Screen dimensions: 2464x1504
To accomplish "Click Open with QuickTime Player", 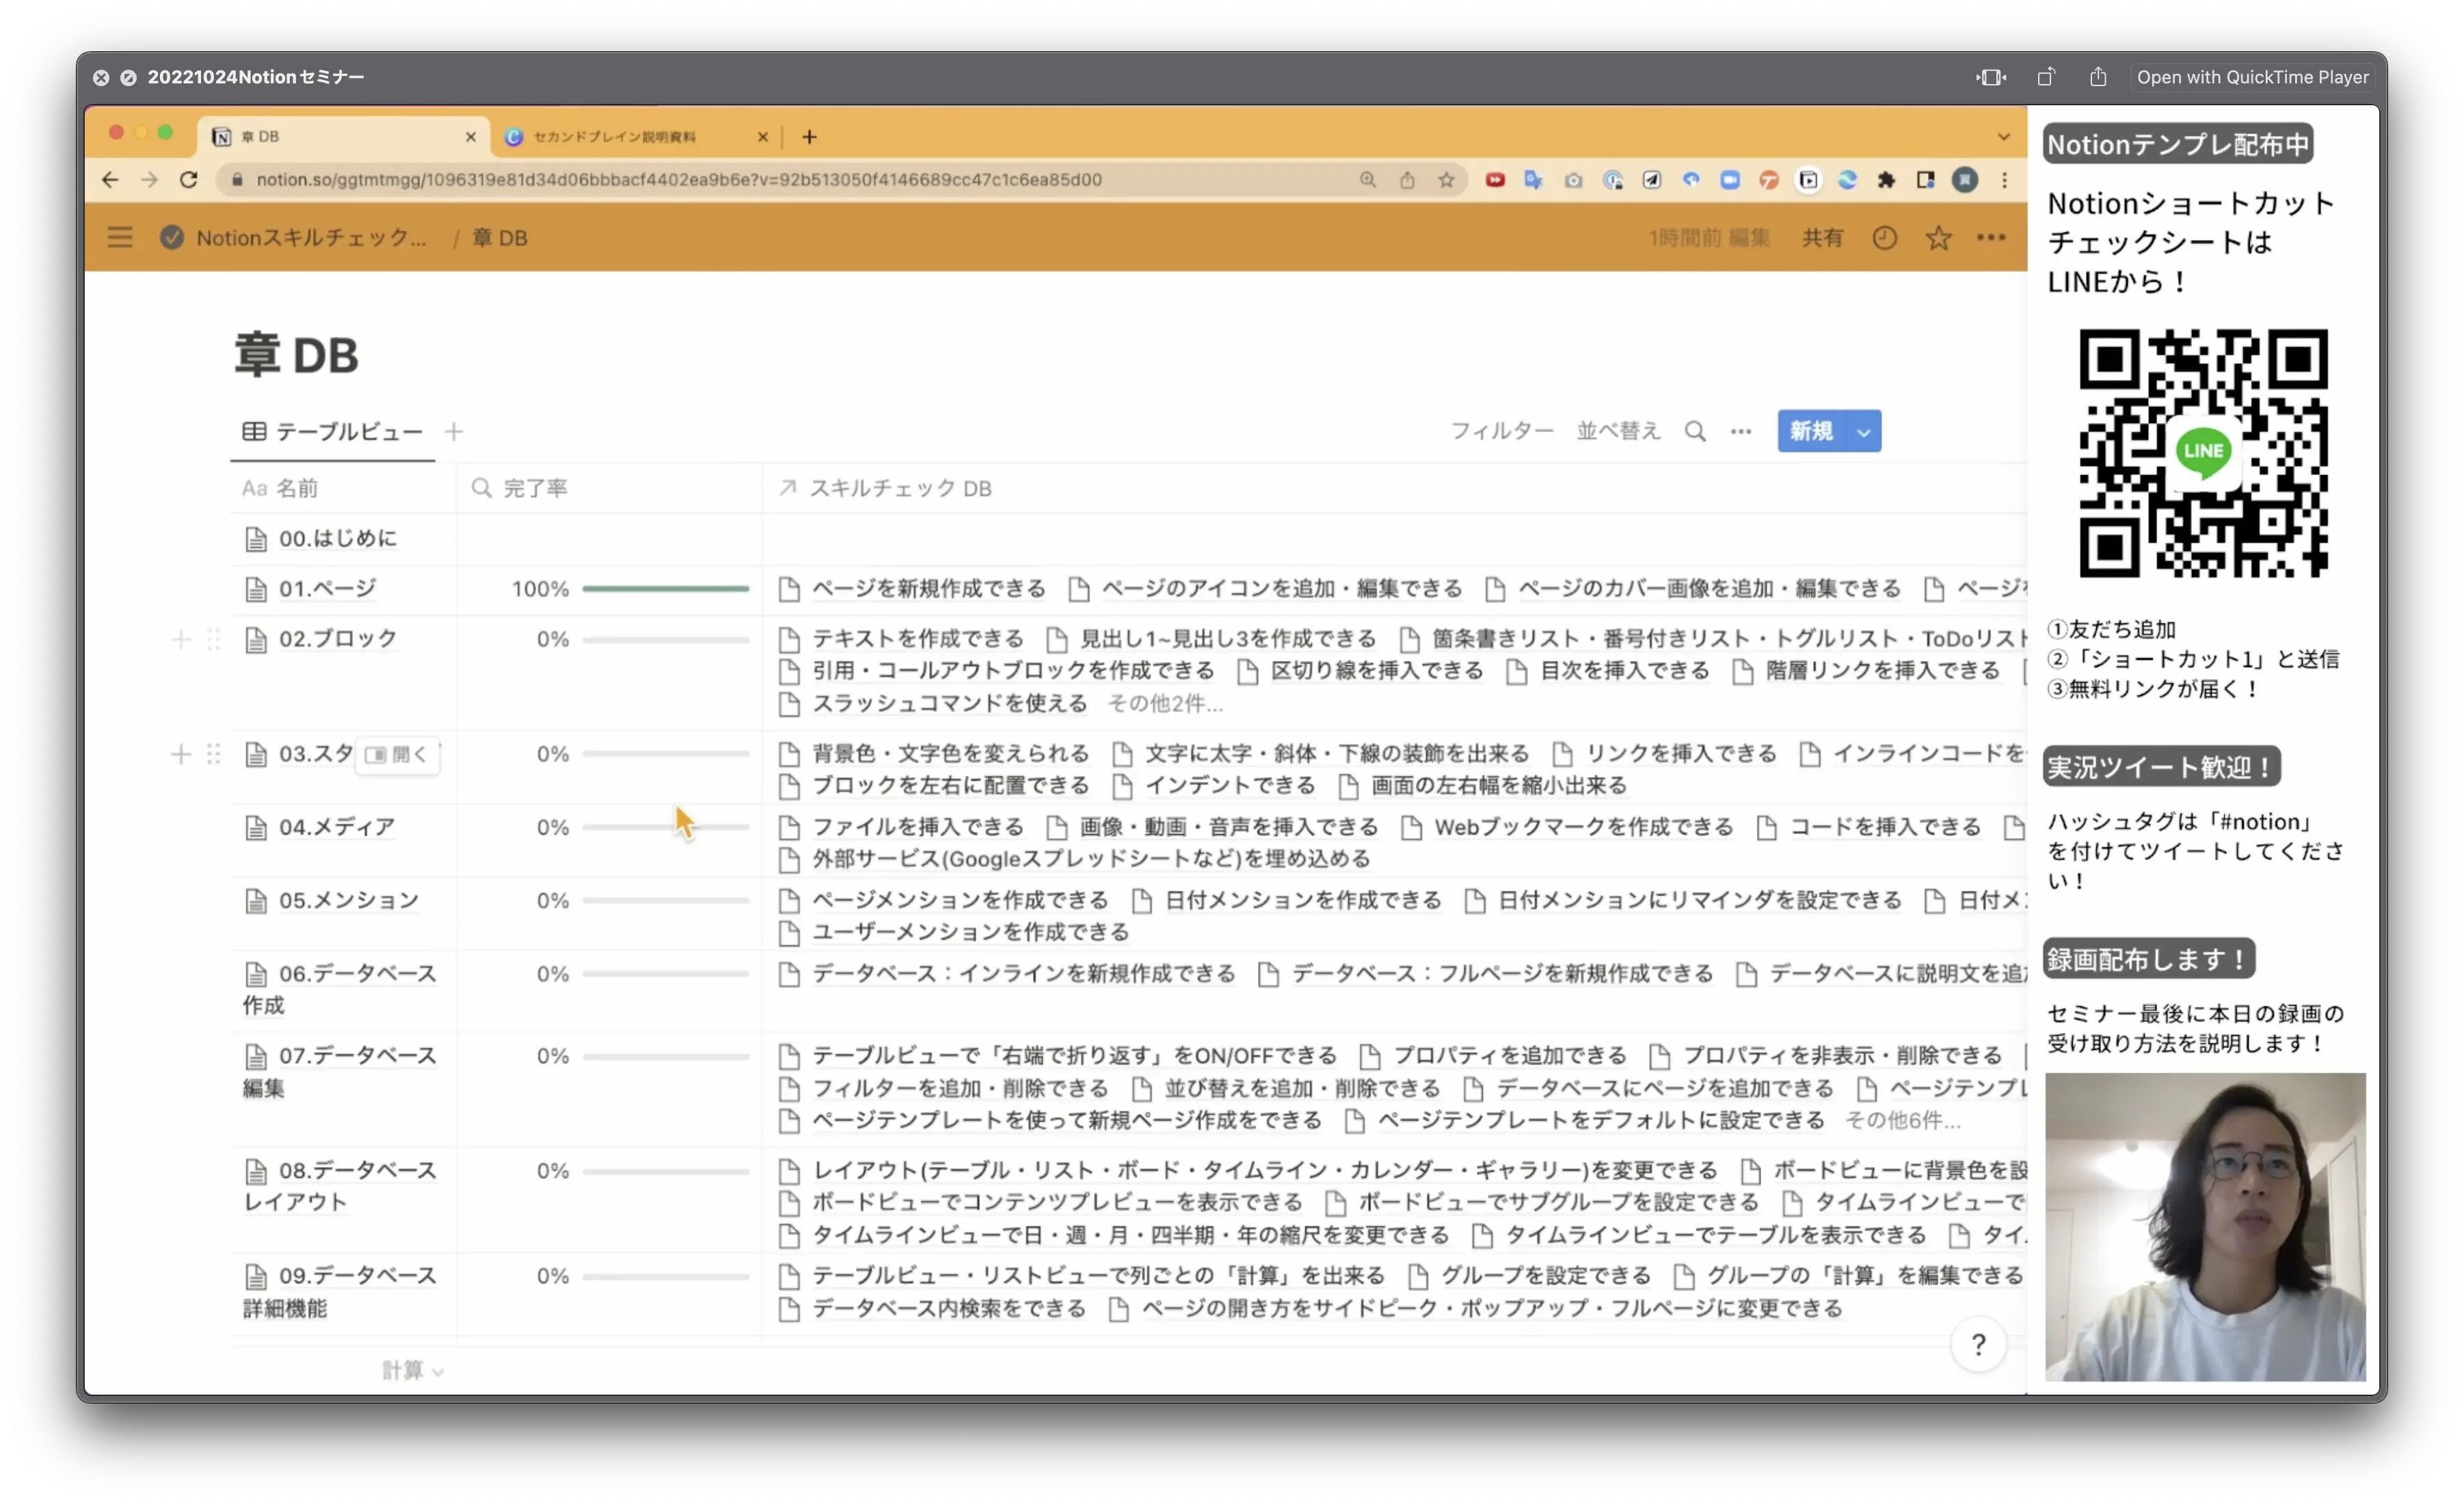I will pyautogui.click(x=2252, y=77).
